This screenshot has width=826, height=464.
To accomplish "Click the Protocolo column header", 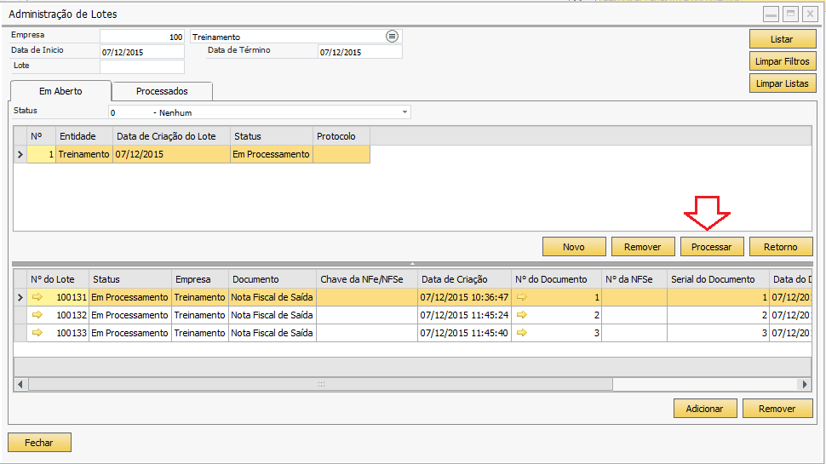I will point(341,136).
